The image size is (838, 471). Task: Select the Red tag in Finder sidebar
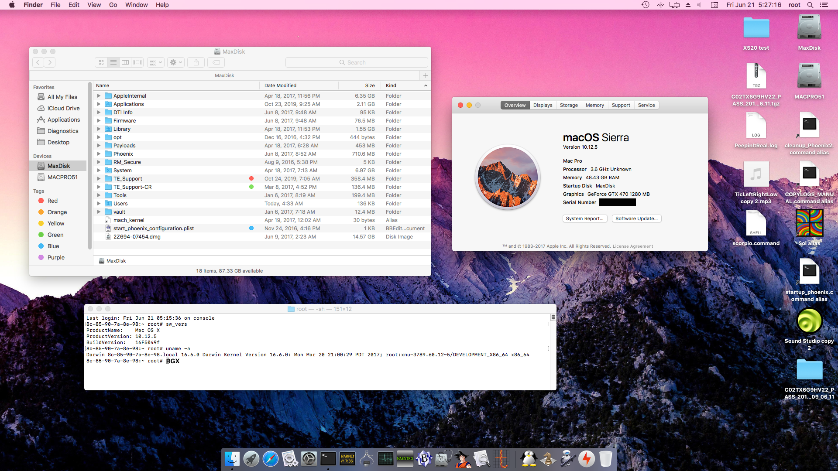point(48,201)
